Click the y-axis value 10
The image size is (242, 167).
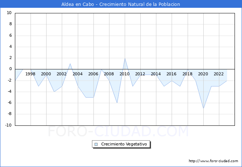pyautogui.click(x=9, y=13)
